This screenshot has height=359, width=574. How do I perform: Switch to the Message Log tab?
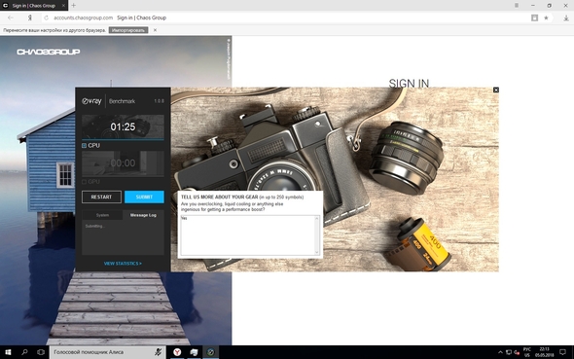tap(143, 215)
